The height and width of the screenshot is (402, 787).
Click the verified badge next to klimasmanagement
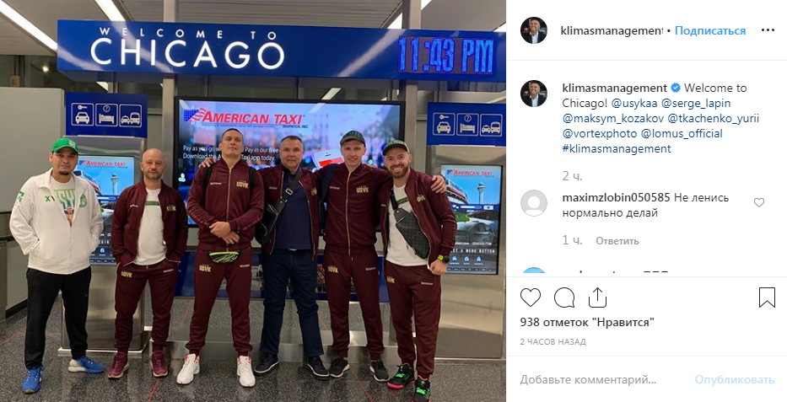(x=676, y=88)
